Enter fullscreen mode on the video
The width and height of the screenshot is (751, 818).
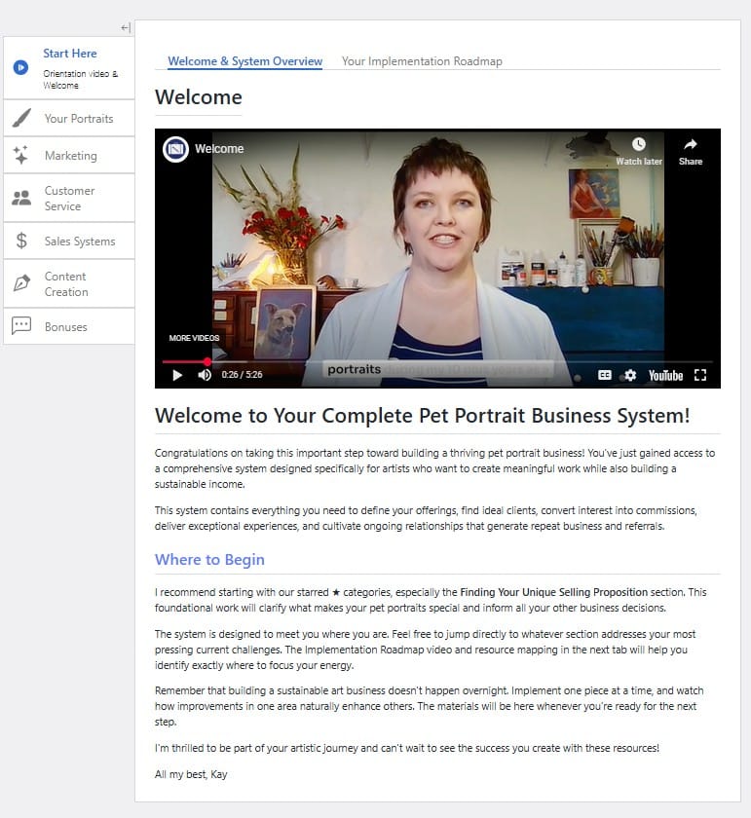(700, 375)
